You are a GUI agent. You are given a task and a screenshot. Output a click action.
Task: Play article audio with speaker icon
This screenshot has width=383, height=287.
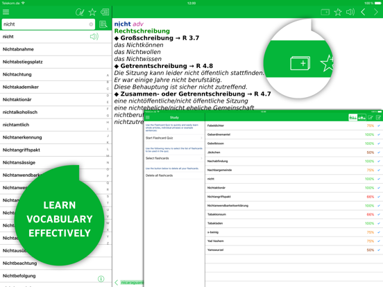point(350,12)
